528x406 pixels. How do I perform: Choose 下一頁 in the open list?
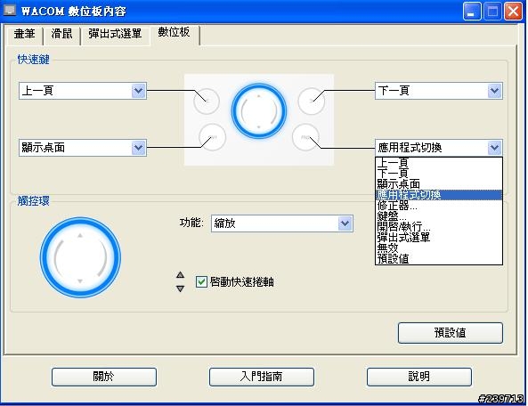(x=439, y=174)
